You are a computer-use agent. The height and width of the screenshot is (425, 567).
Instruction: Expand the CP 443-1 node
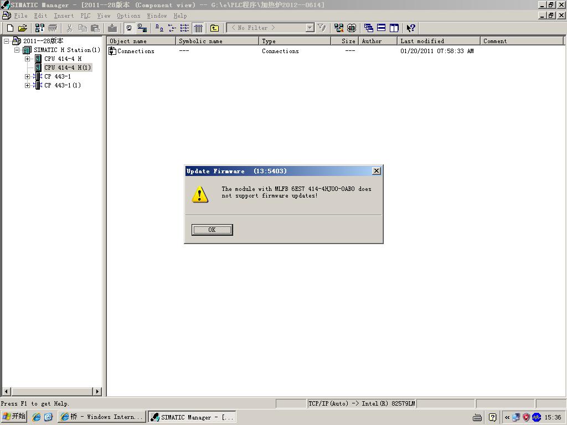(x=27, y=76)
